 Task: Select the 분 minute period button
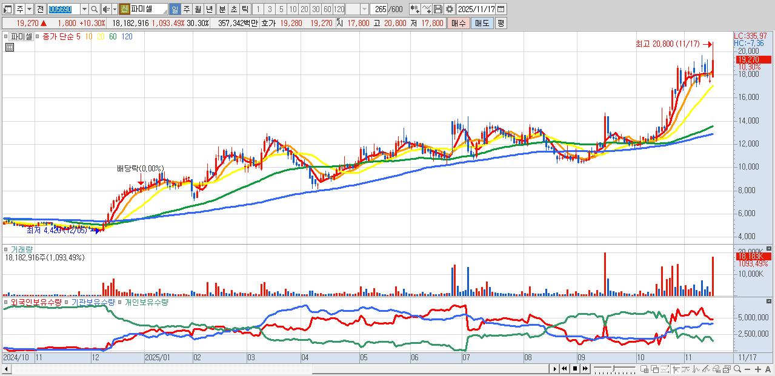pyautogui.click(x=222, y=9)
